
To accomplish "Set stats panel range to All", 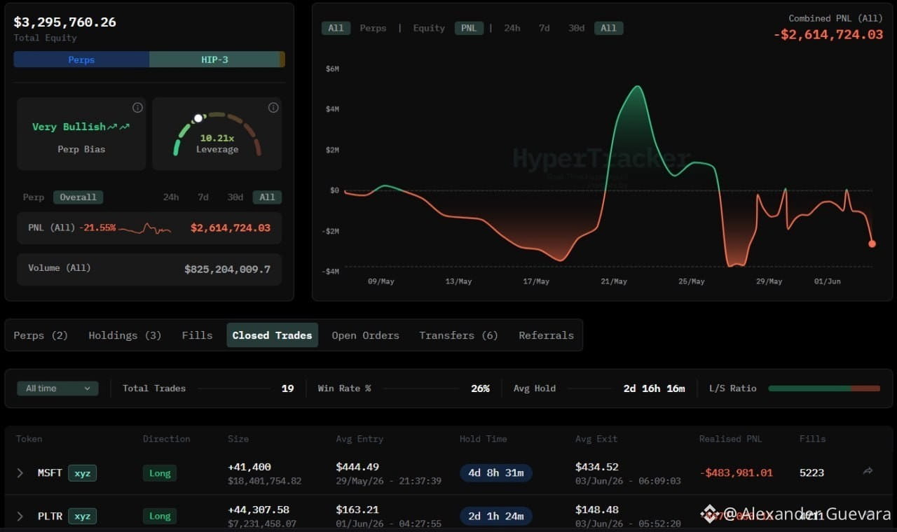I will tap(267, 197).
